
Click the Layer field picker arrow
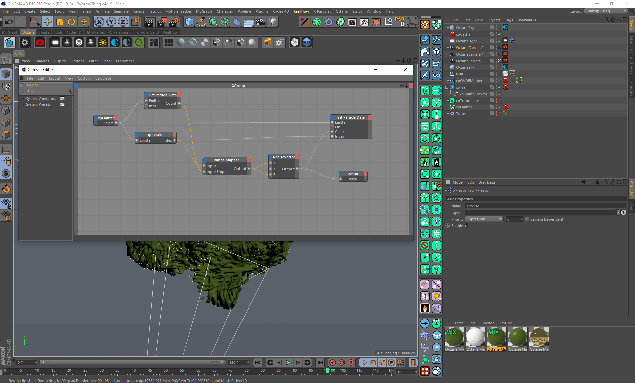[x=618, y=213]
